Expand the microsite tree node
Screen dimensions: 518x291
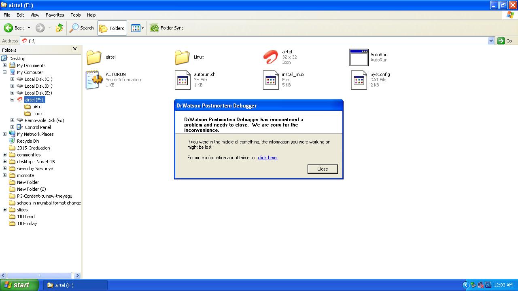click(x=4, y=175)
